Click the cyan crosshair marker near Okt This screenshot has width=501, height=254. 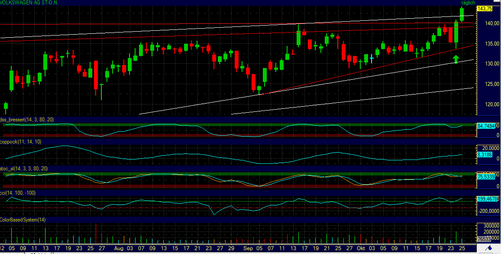coord(371,58)
